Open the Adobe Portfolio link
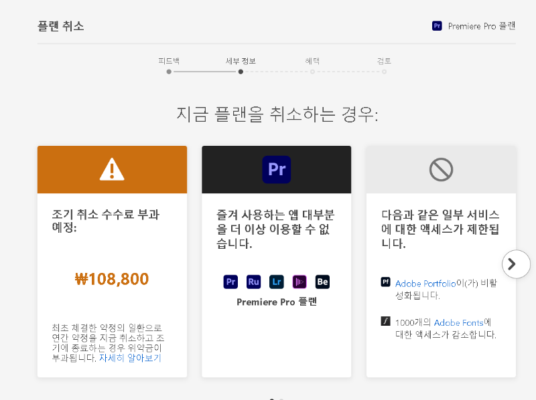536x400 pixels. click(x=425, y=284)
